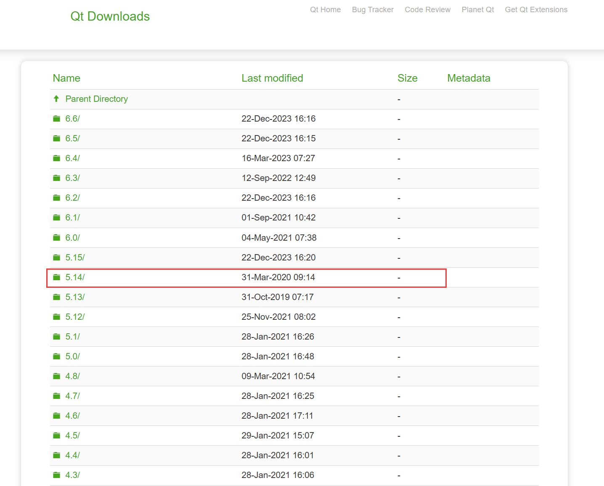Click the up-arrow icon for Parent Directory
The image size is (604, 486).
pyautogui.click(x=56, y=98)
